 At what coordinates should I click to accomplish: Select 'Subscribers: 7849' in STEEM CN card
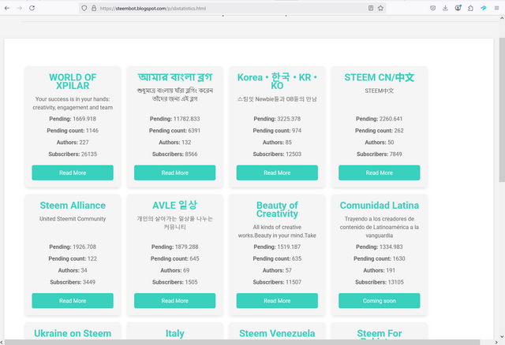(379, 154)
